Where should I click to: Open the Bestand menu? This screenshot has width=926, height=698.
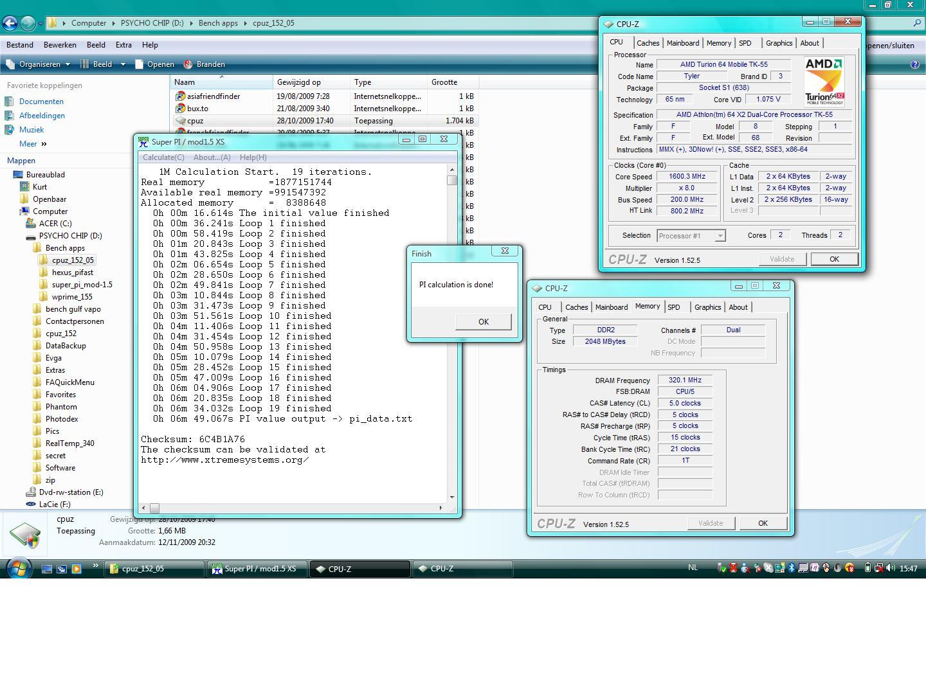[20, 45]
